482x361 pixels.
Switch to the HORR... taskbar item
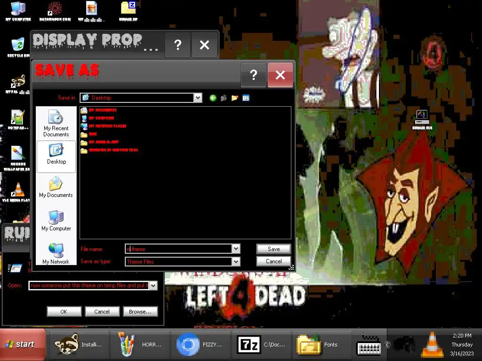click(x=140, y=345)
